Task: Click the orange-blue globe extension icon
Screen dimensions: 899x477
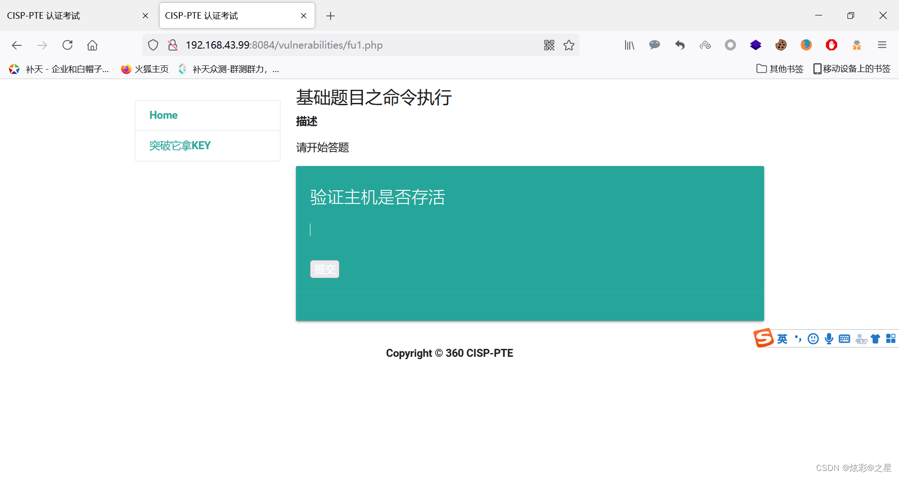Action: click(806, 45)
